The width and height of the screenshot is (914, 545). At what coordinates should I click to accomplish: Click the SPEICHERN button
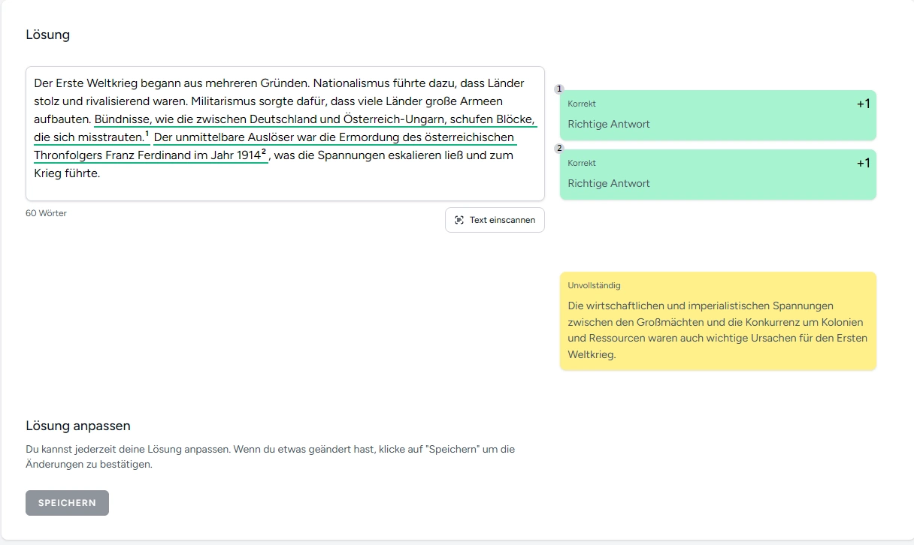pyautogui.click(x=67, y=503)
